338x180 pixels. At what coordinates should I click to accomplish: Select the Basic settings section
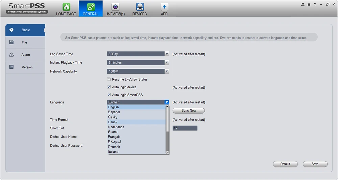point(25,30)
